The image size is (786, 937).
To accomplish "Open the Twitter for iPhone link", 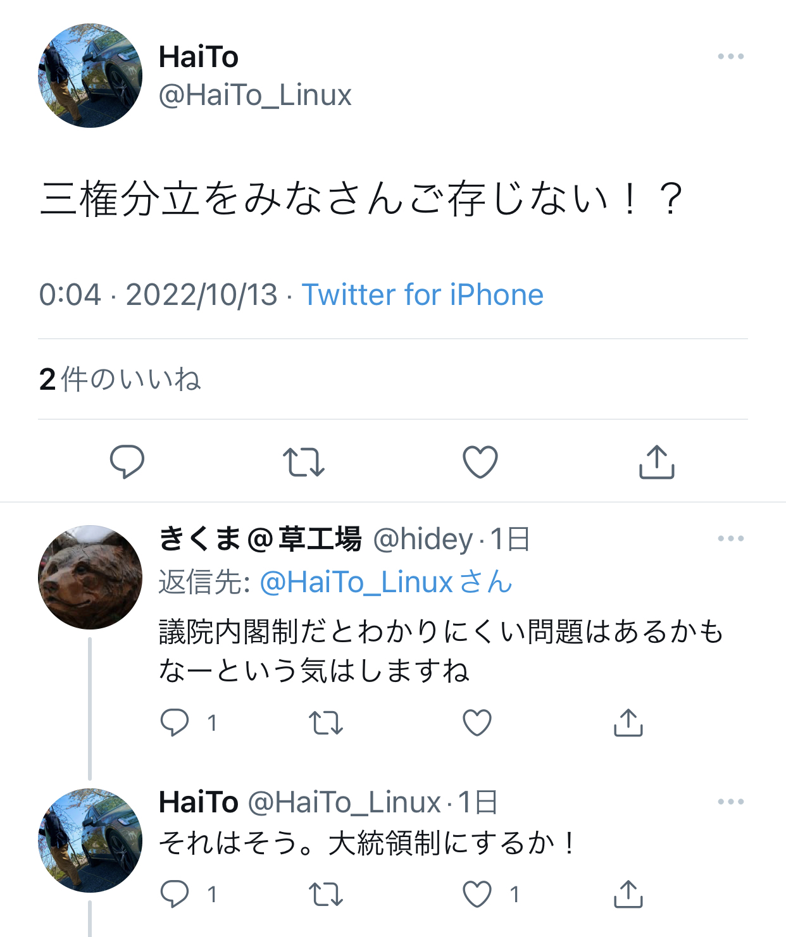I will (x=423, y=295).
